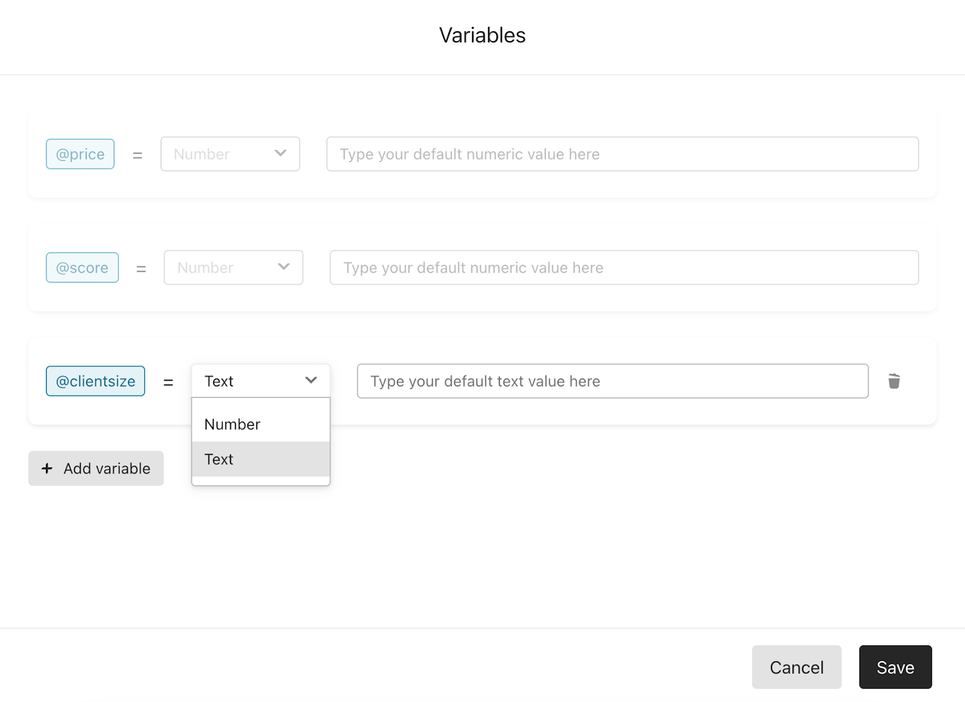Select the @clientsize variable tag
The height and width of the screenshot is (702, 965).
coord(95,381)
